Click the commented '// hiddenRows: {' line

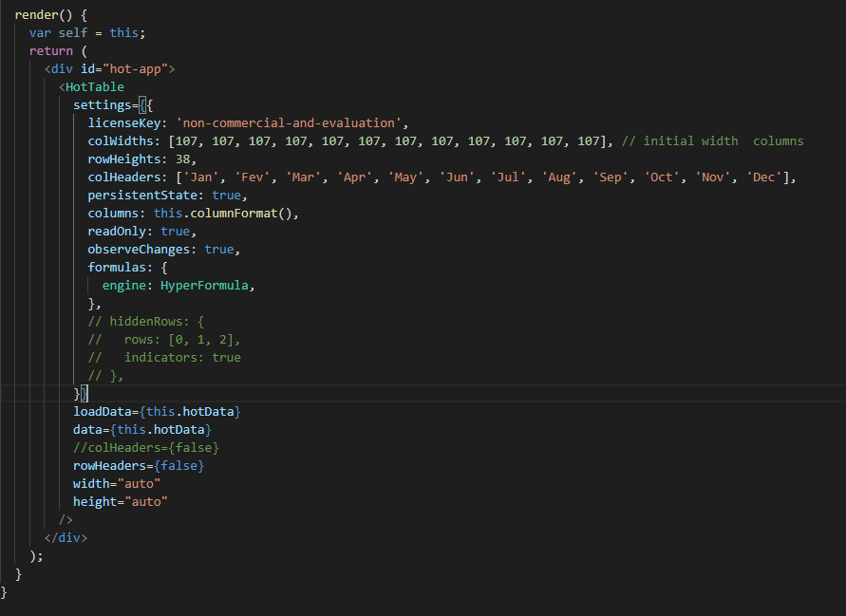point(145,322)
